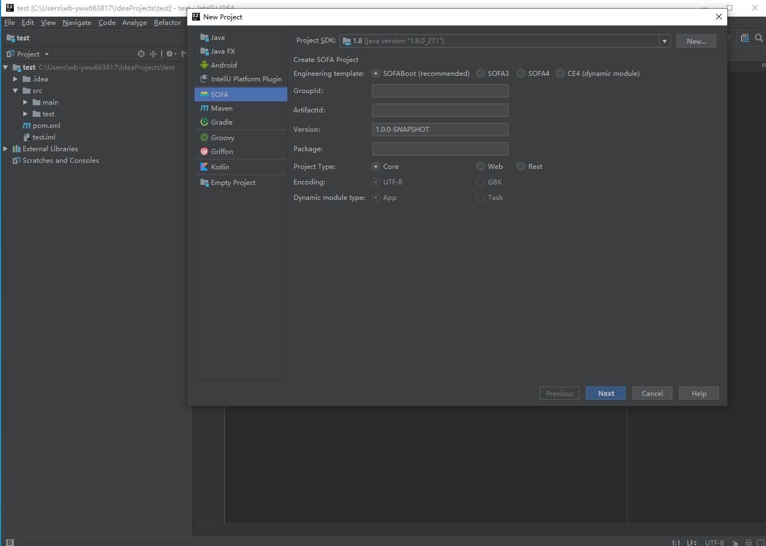Click UTF-8 encoding in status bar
The height and width of the screenshot is (546, 766).
point(714,543)
